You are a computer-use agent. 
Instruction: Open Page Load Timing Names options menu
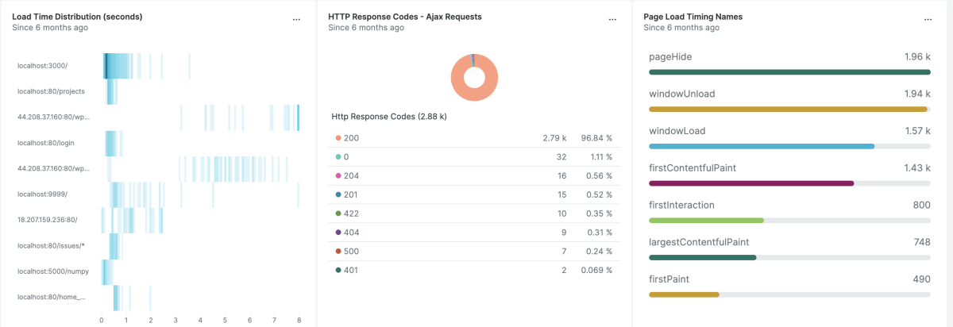click(x=928, y=18)
